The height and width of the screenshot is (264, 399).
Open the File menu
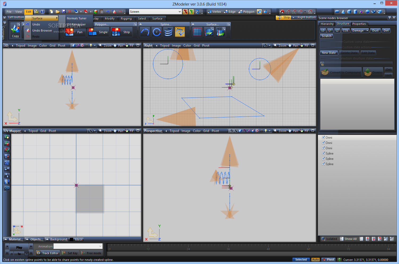(9, 12)
